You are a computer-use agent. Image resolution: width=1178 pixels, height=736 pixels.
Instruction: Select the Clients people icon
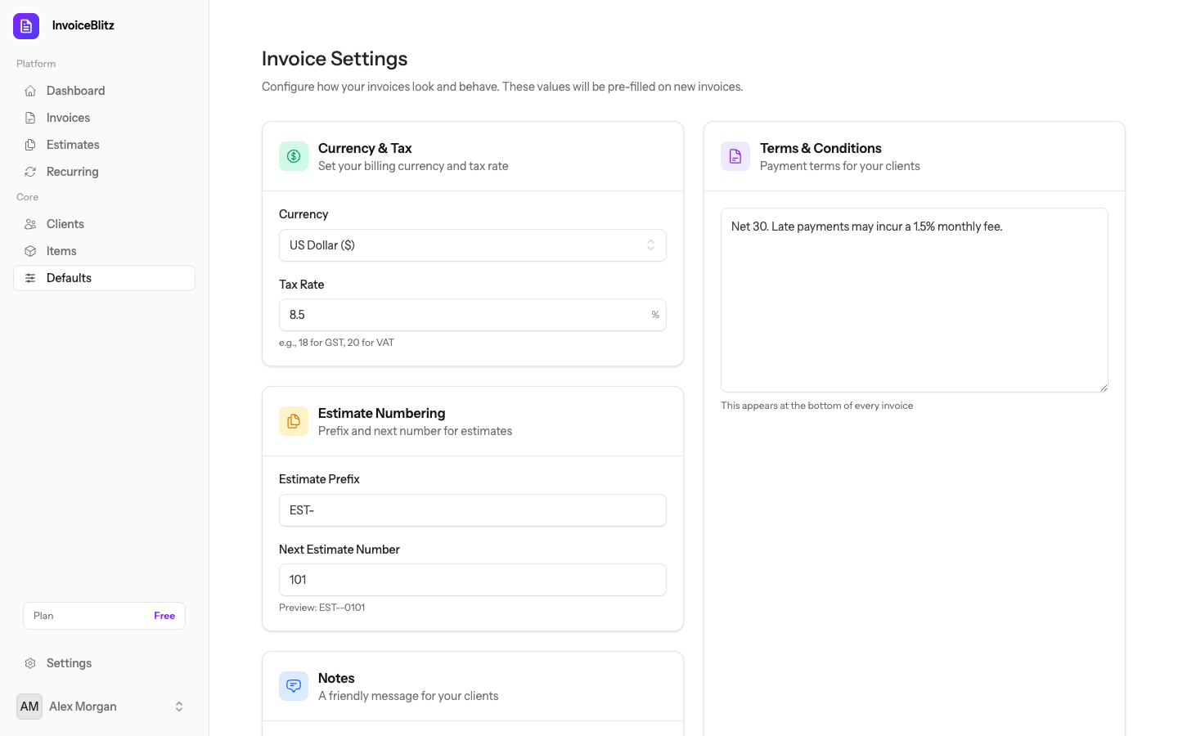[x=30, y=223]
